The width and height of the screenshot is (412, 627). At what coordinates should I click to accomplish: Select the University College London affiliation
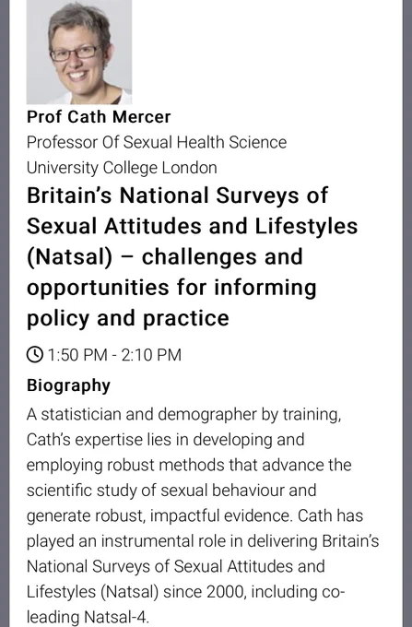[x=122, y=168]
